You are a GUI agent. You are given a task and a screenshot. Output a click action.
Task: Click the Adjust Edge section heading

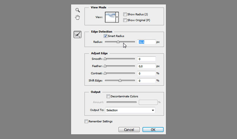[x=99, y=53]
